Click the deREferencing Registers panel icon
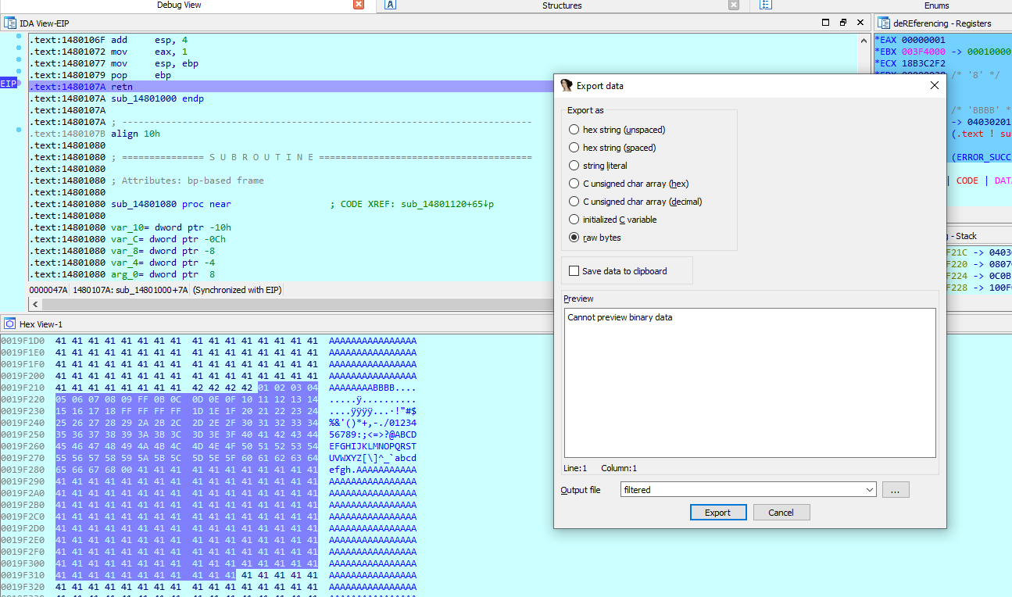Image resolution: width=1012 pixels, height=597 pixels. (x=884, y=23)
